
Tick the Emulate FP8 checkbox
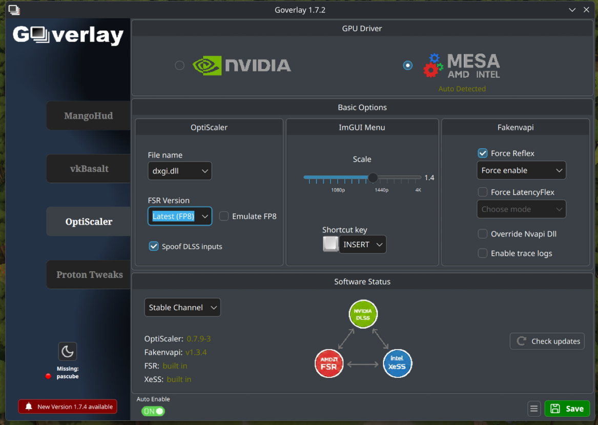(x=224, y=216)
